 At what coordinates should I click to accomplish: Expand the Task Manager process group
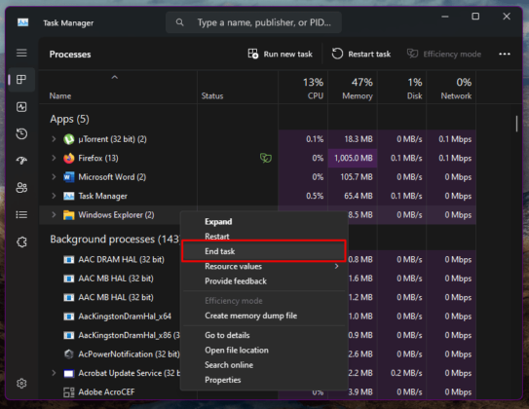tap(54, 196)
